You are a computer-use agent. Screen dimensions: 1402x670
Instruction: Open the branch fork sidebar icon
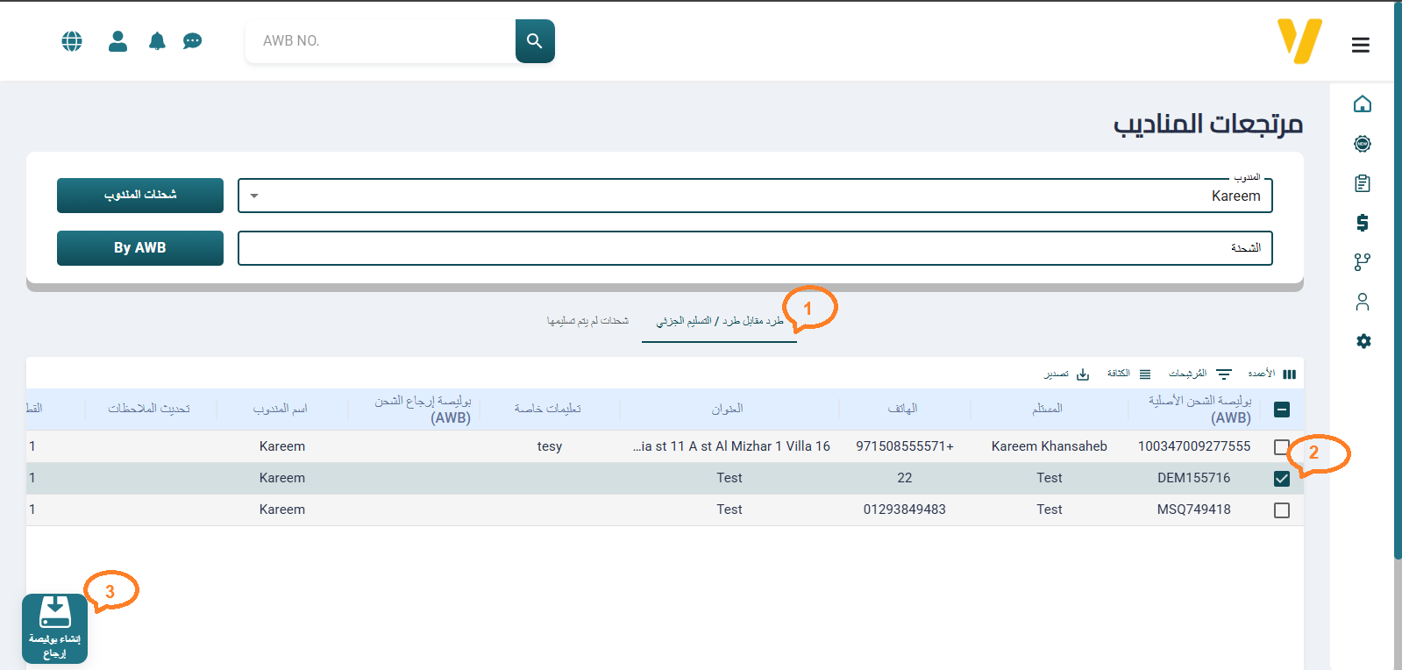click(x=1363, y=262)
